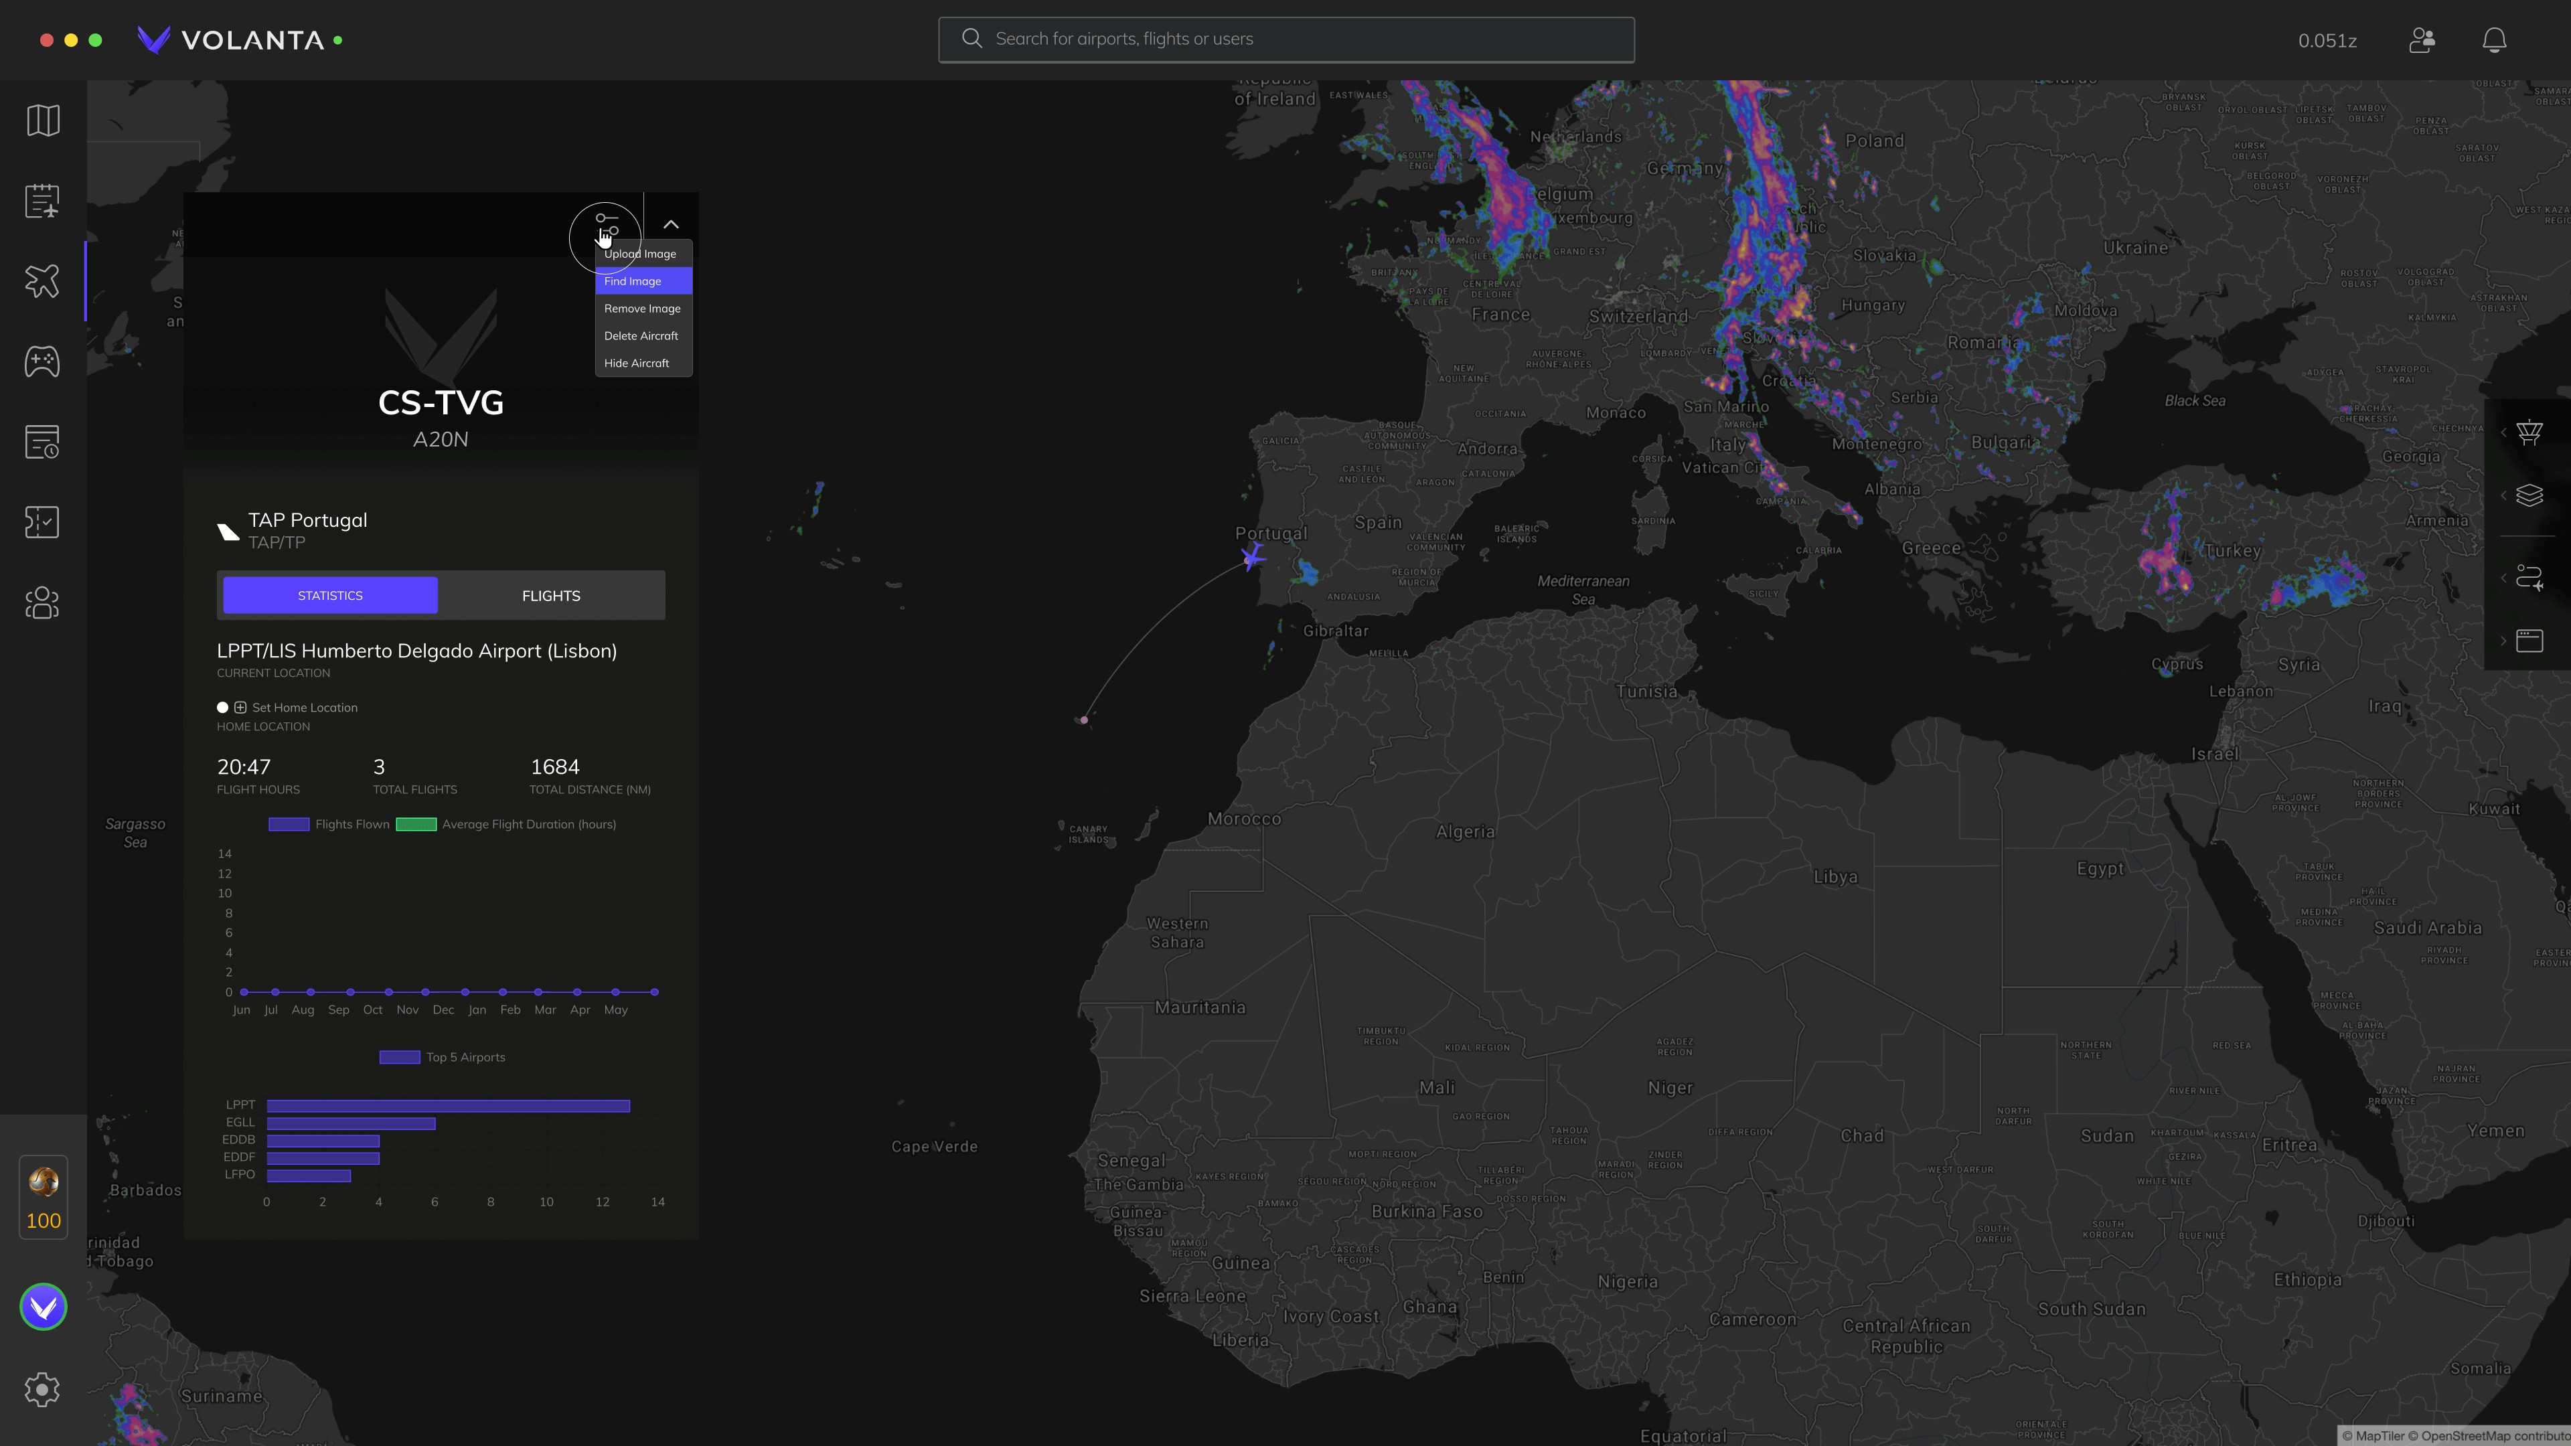Open the control tower panel icon
The height and width of the screenshot is (1446, 2571).
2529,433
